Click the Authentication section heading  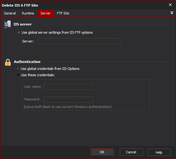coord(27,62)
